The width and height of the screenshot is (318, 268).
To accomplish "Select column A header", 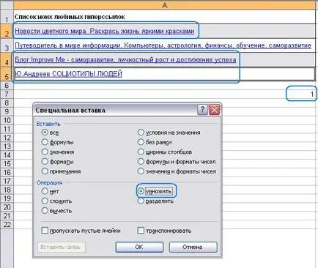I will point(165,5).
